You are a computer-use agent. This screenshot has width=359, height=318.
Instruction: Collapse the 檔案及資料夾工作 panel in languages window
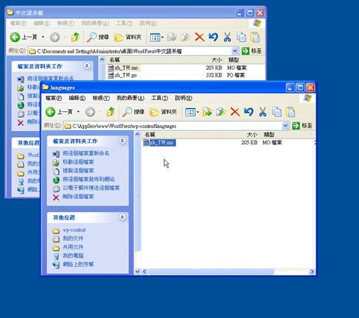tap(122, 140)
